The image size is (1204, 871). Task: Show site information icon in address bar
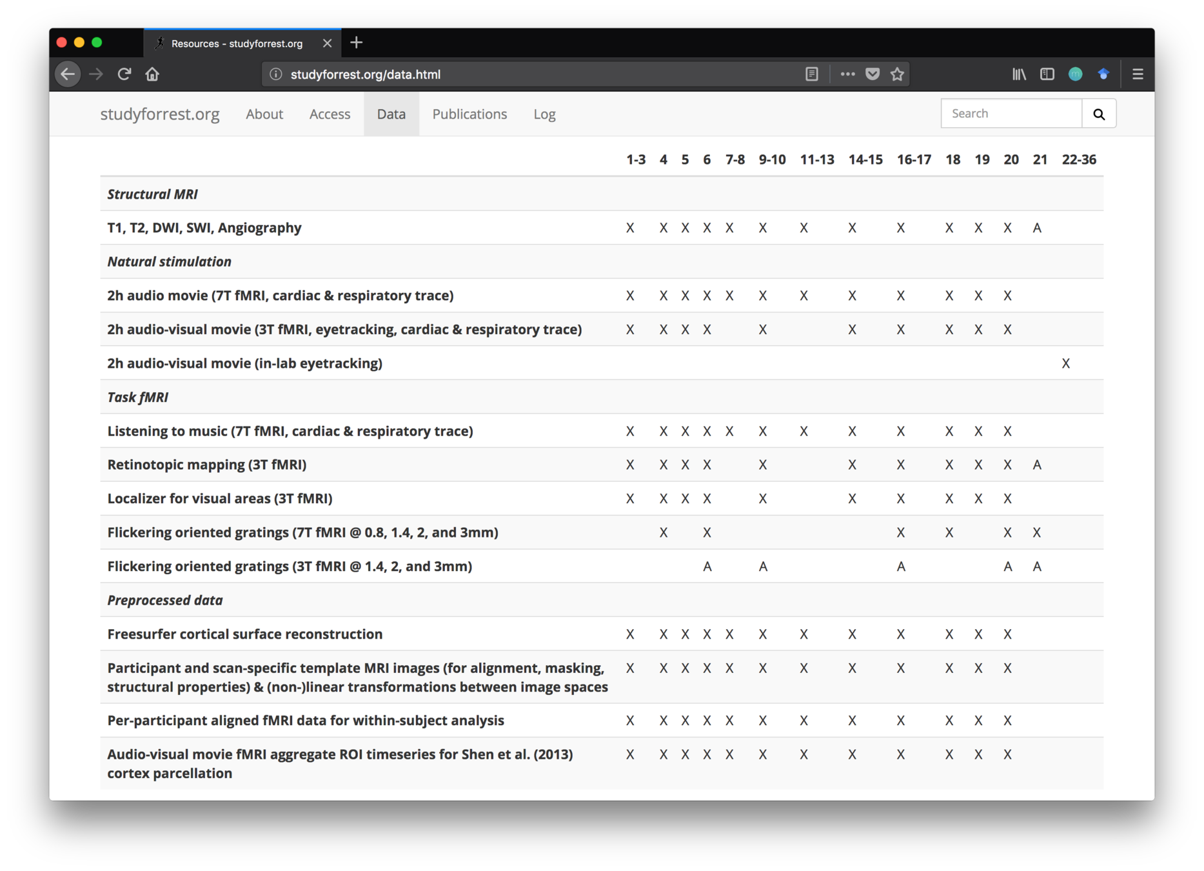[276, 74]
